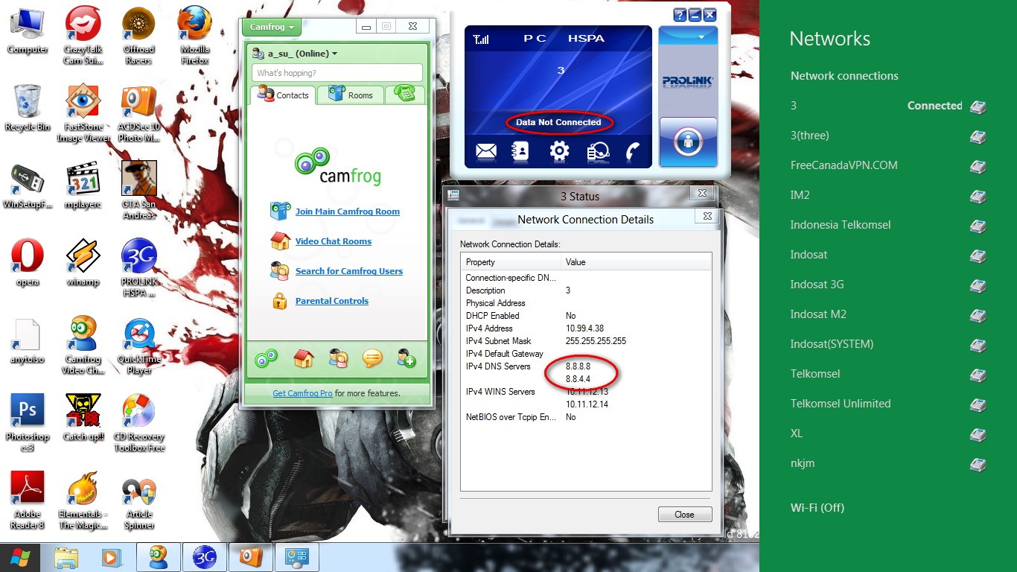Launch Article Spinner shortcut
1017x572 pixels.
tap(138, 503)
